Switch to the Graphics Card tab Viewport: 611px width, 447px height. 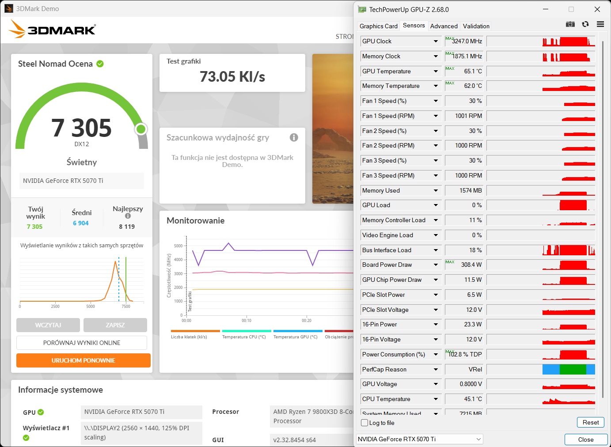(x=378, y=26)
